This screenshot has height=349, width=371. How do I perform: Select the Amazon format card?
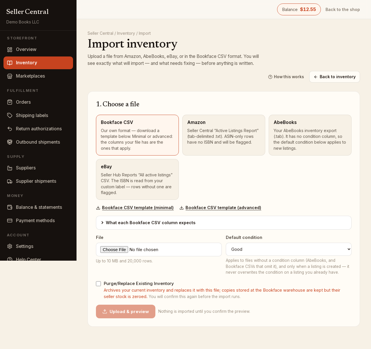click(224, 135)
